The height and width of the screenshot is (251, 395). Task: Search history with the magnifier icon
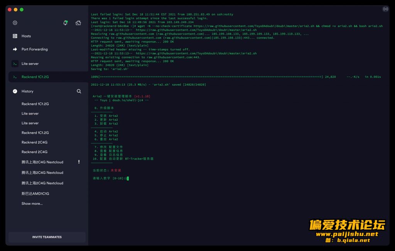pos(79,91)
